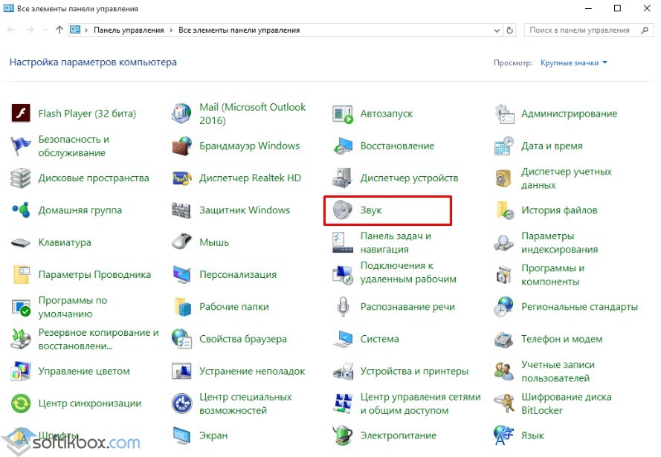Navigate back with the back arrow

pyautogui.click(x=11, y=30)
